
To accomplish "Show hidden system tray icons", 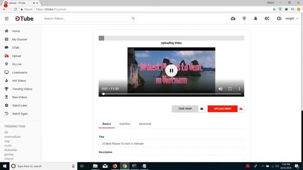I will tap(262, 166).
